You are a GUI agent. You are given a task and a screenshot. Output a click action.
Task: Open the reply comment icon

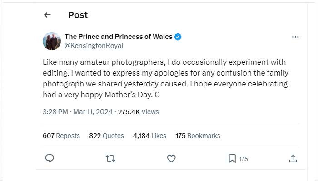50,158
